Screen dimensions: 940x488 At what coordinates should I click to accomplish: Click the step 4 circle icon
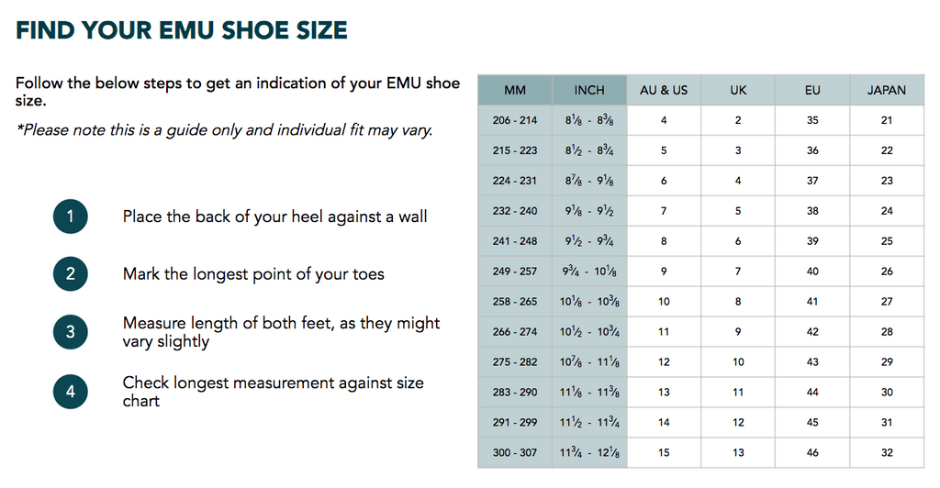[x=71, y=392]
